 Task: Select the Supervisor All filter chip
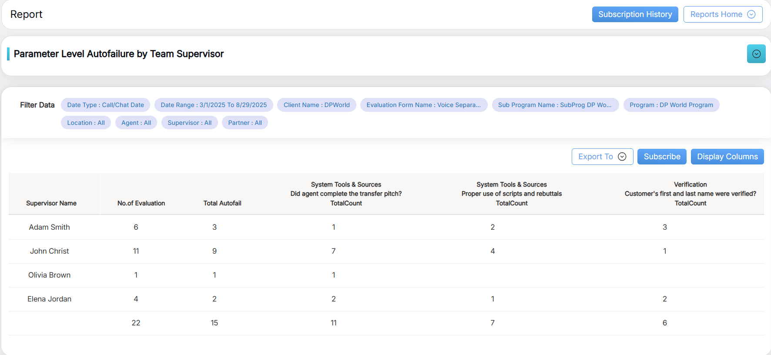pyautogui.click(x=189, y=123)
